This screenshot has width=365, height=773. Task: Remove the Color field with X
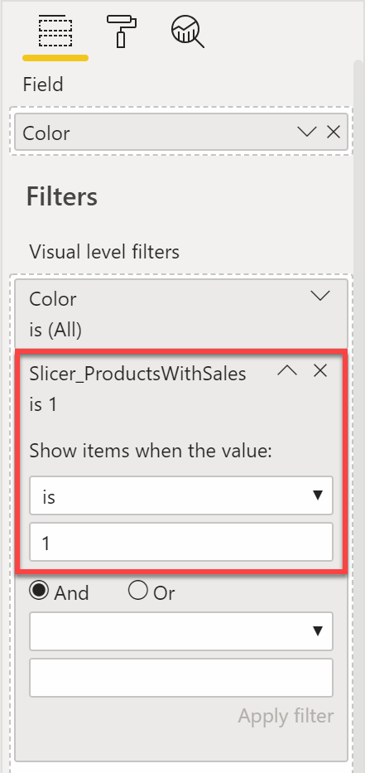pyautogui.click(x=334, y=132)
